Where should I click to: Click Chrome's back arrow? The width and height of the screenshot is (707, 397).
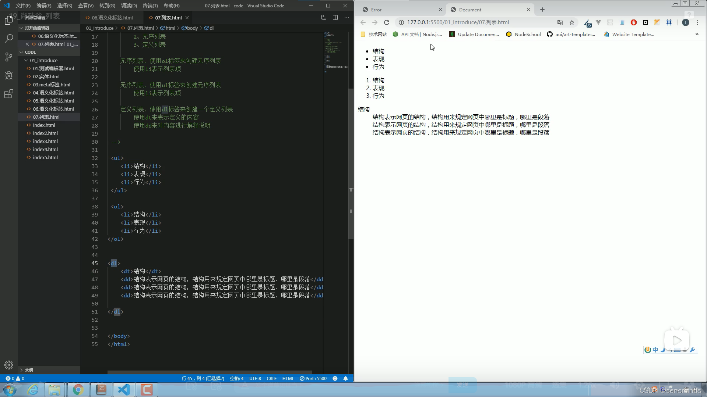363,22
